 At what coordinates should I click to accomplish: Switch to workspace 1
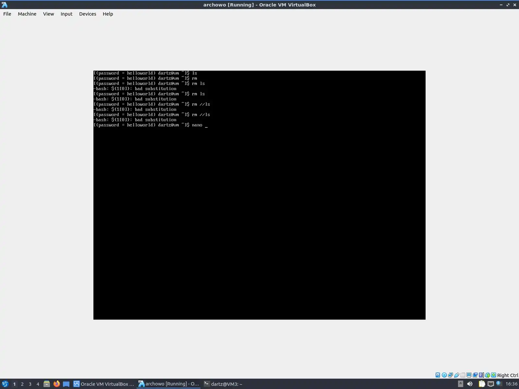click(x=14, y=384)
